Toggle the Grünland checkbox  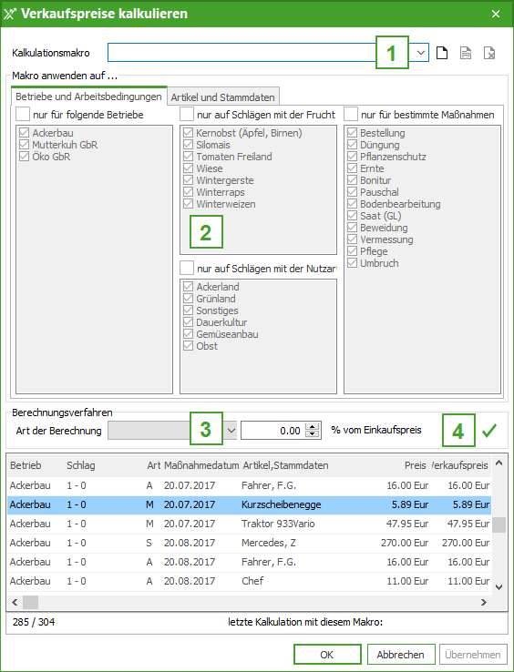pos(188,299)
